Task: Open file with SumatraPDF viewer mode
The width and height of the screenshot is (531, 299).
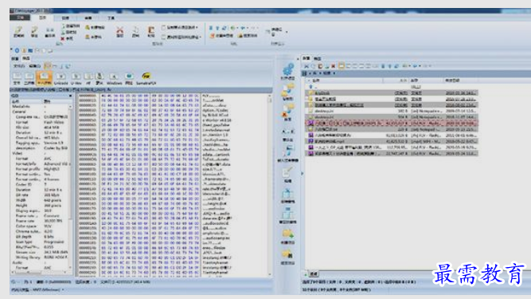Action: pos(146,78)
